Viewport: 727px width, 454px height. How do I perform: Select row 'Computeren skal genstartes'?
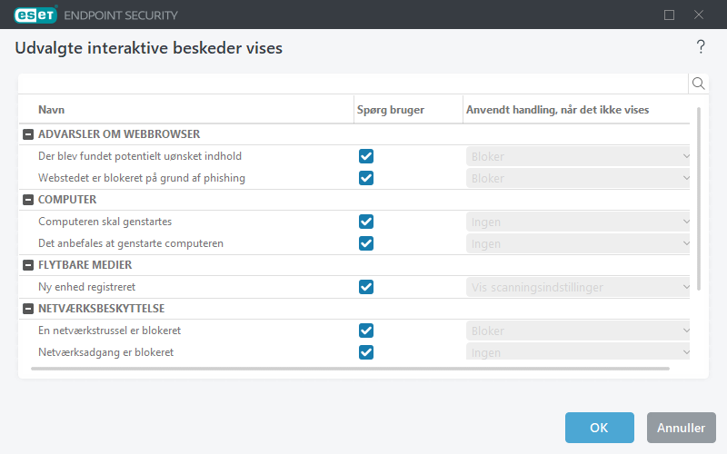click(354, 222)
